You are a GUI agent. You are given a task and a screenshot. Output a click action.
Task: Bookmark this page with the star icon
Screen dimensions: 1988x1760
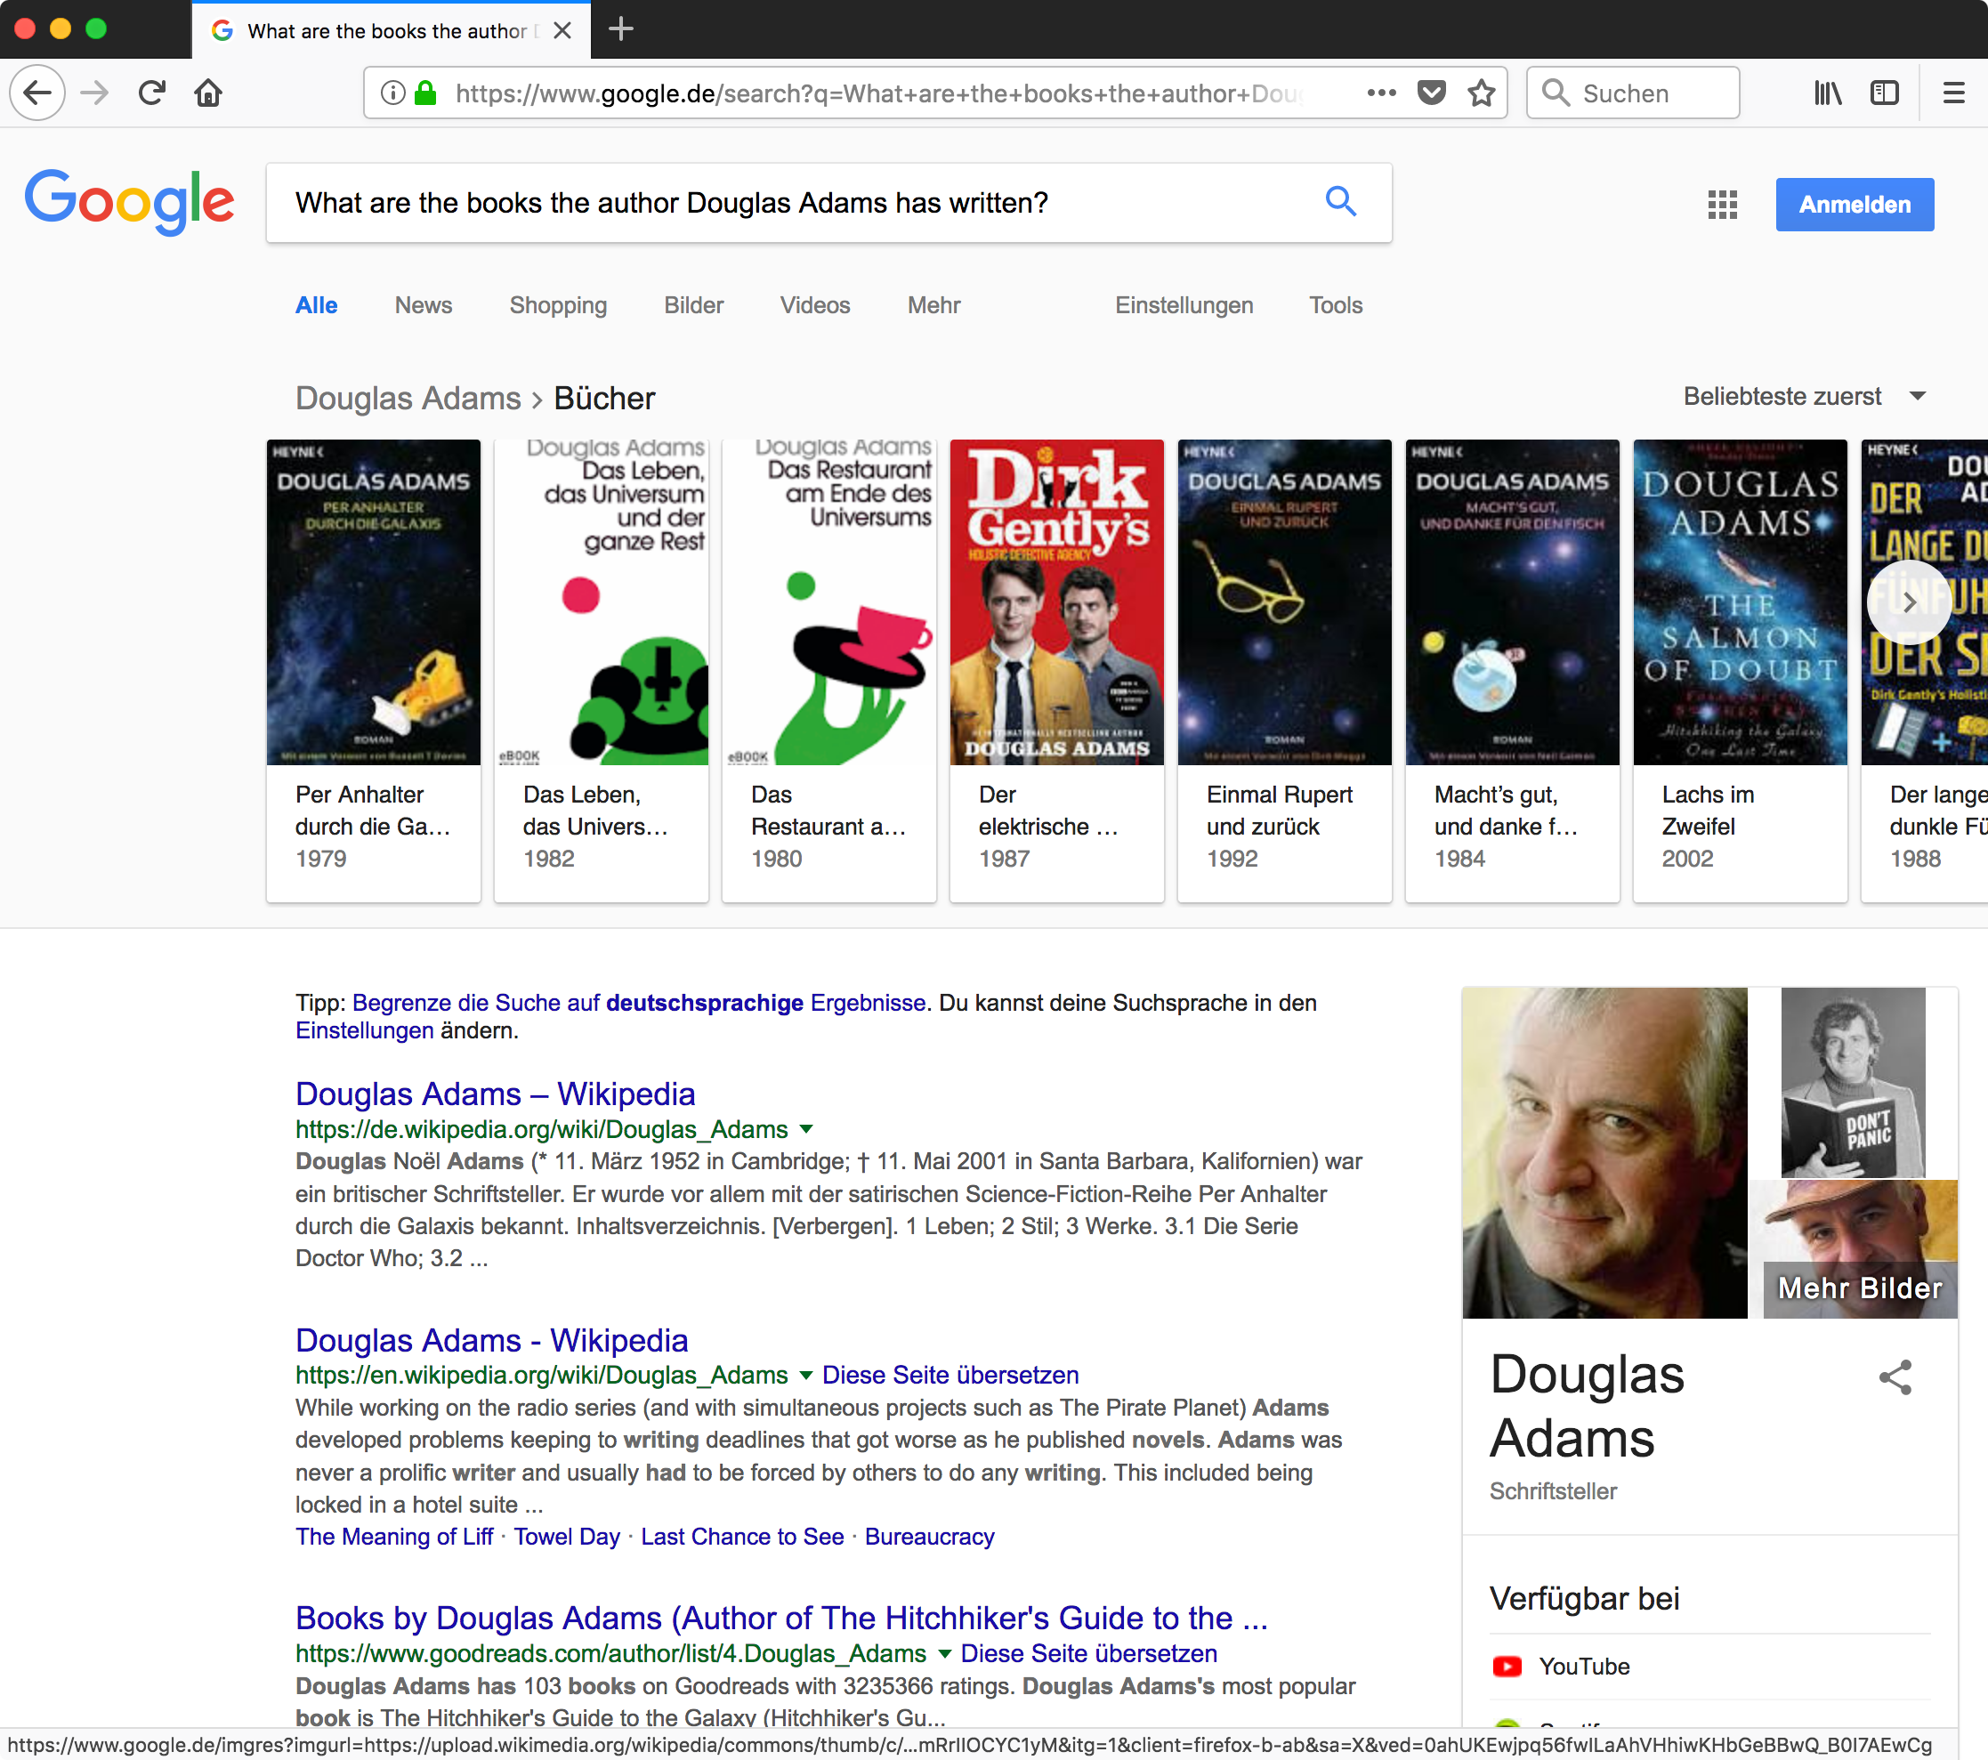pyautogui.click(x=1482, y=93)
